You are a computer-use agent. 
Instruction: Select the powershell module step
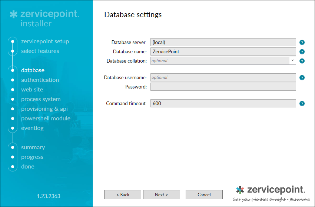pos(46,118)
